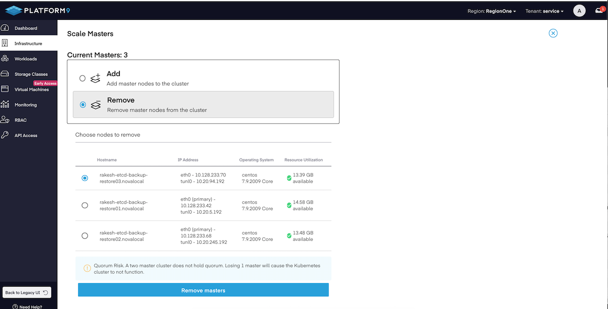
Task: Select the Remove masters radio option
Action: [83, 104]
